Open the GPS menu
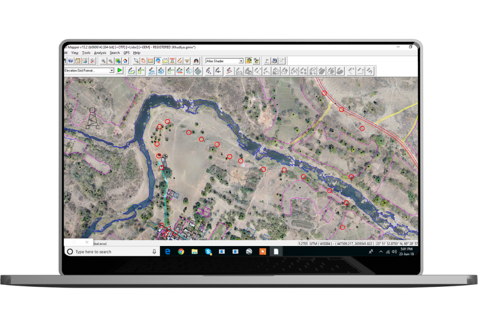 (x=126, y=53)
